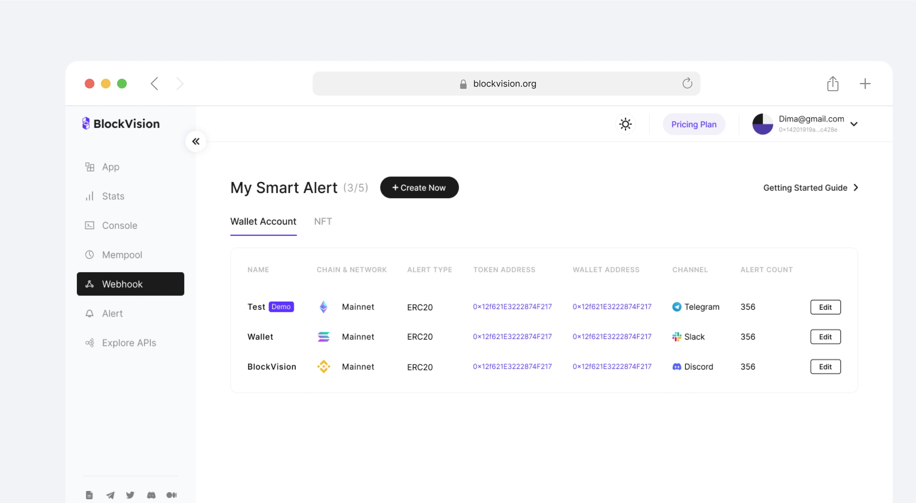This screenshot has width=916, height=503.
Task: Go to Mempool in the sidebar
Action: coord(122,255)
